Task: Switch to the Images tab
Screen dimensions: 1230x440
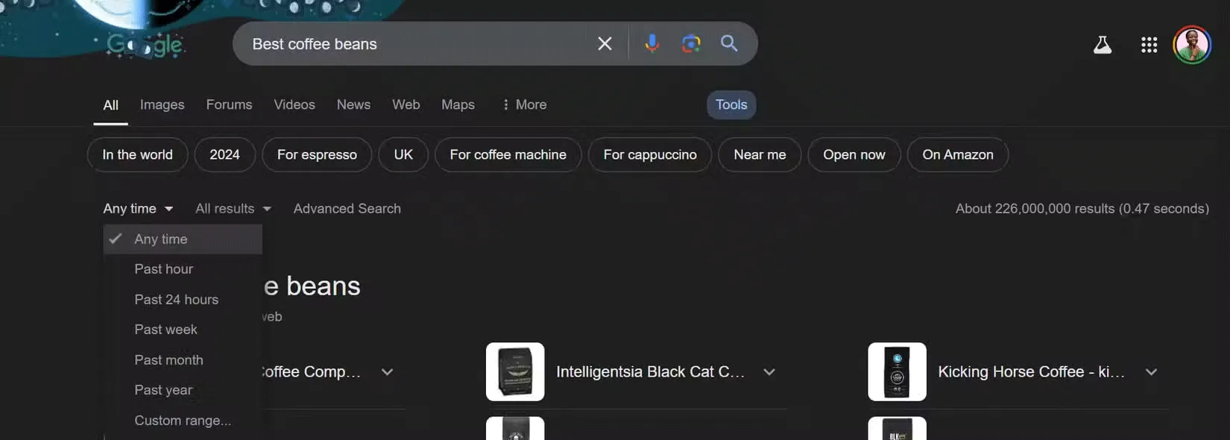Action: coord(162,104)
